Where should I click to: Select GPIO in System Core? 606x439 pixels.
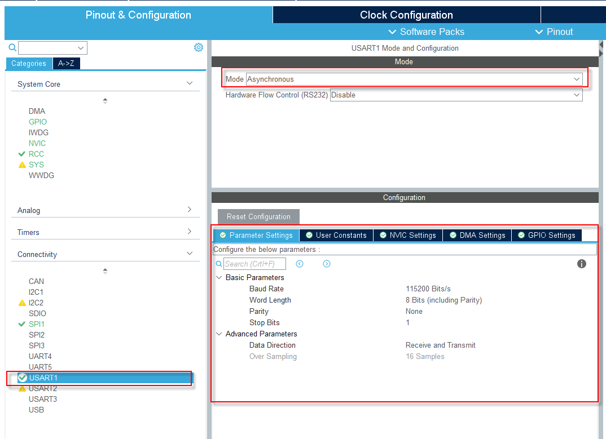tap(37, 122)
